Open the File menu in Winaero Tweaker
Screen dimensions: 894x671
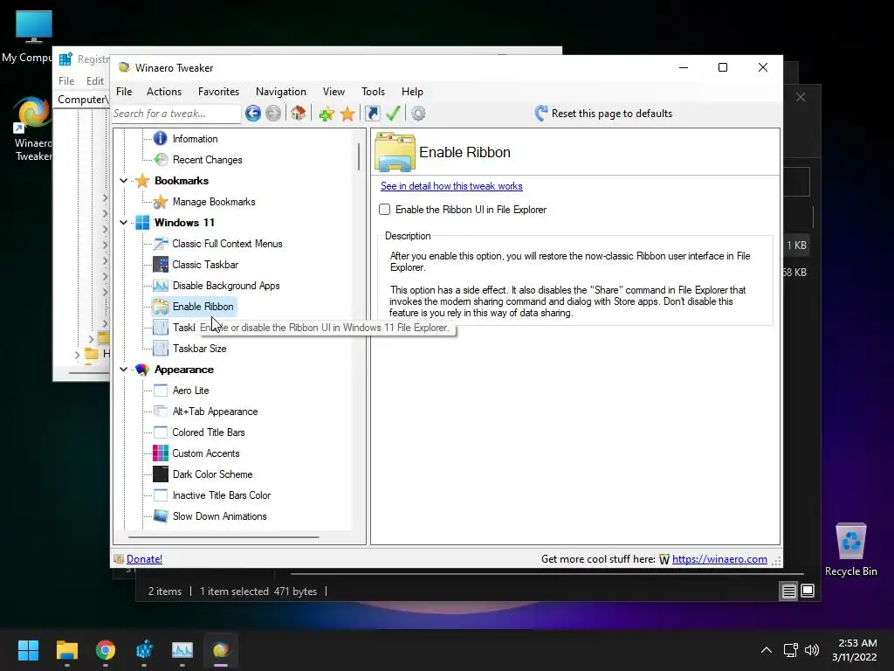tap(124, 91)
